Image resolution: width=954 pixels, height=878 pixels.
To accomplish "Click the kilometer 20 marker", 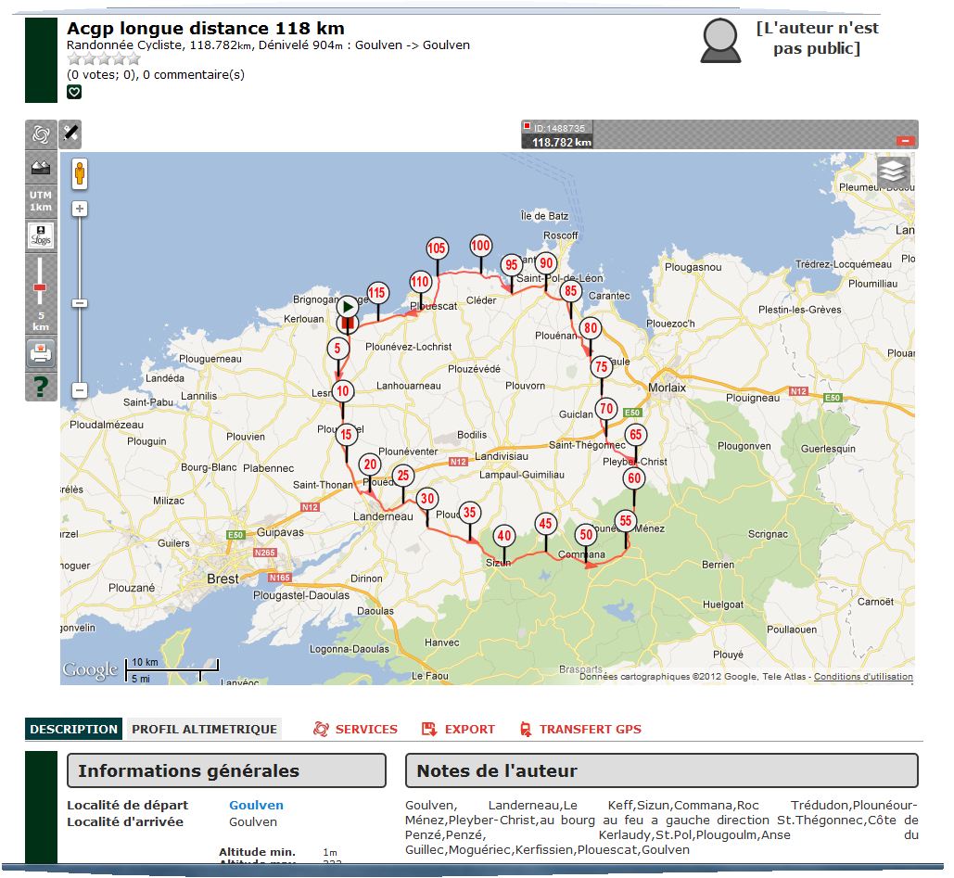I will pyautogui.click(x=370, y=464).
